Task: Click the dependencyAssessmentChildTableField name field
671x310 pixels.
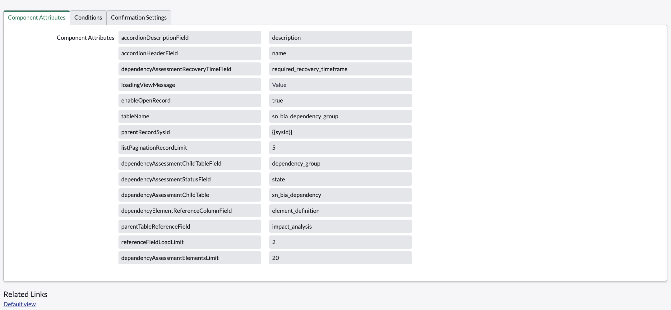Action: (190, 163)
